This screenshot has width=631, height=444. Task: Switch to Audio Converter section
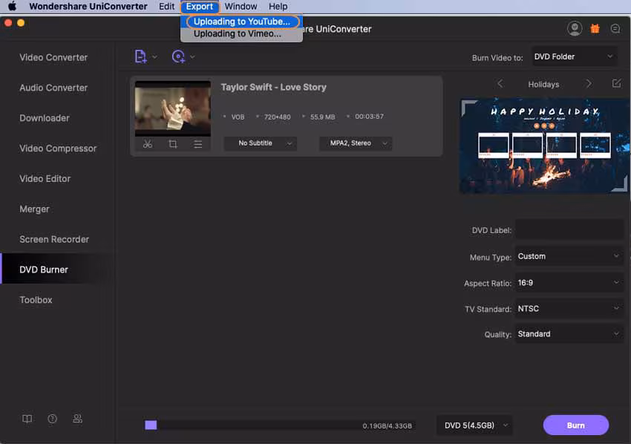click(x=53, y=88)
